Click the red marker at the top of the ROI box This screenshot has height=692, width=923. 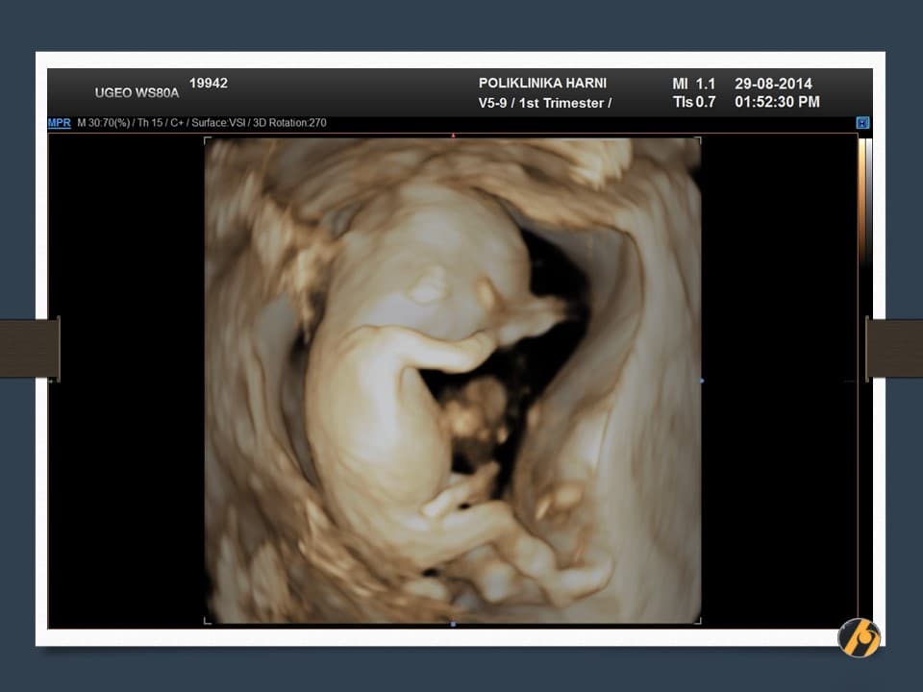coord(453,136)
